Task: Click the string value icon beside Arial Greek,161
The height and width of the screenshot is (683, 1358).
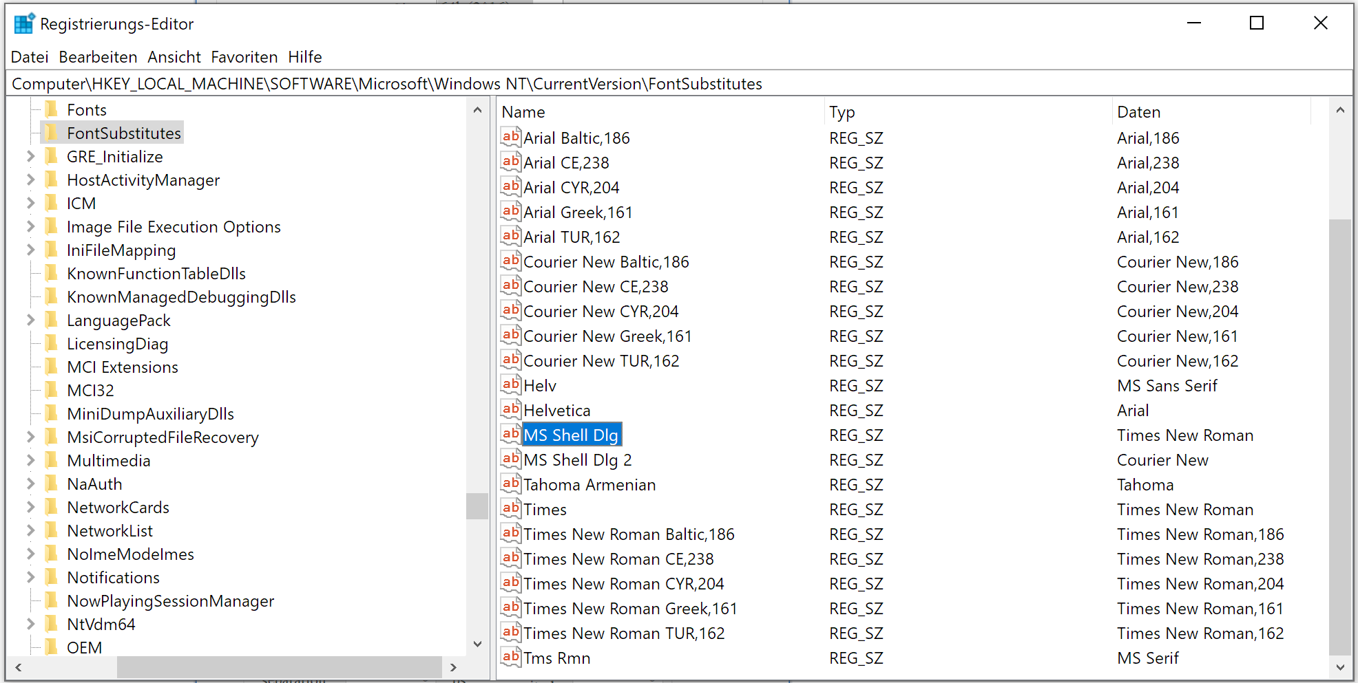Action: coord(511,212)
